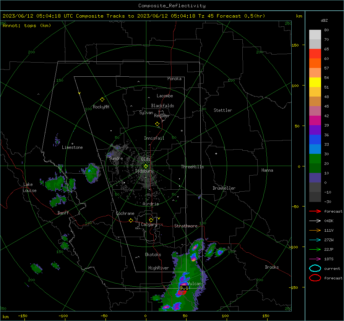Click the Calgary city label
Viewport: 344px width, 321px height.
pos(149,224)
